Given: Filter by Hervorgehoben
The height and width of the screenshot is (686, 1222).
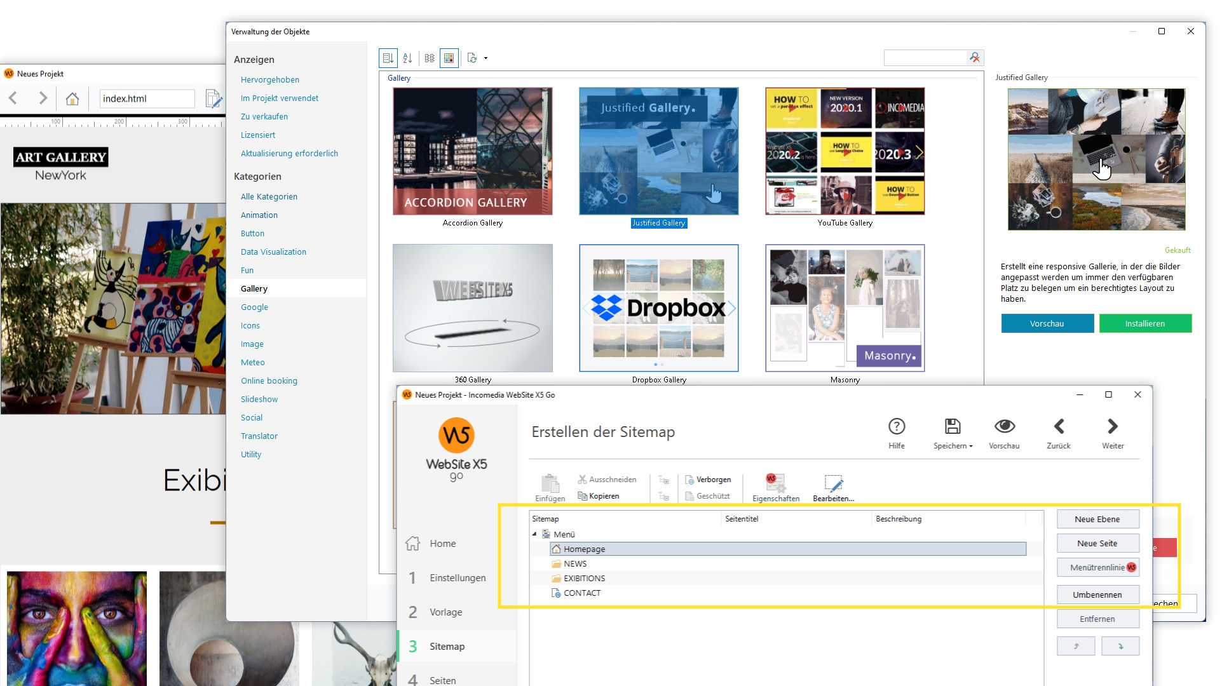Looking at the screenshot, I should coord(270,79).
